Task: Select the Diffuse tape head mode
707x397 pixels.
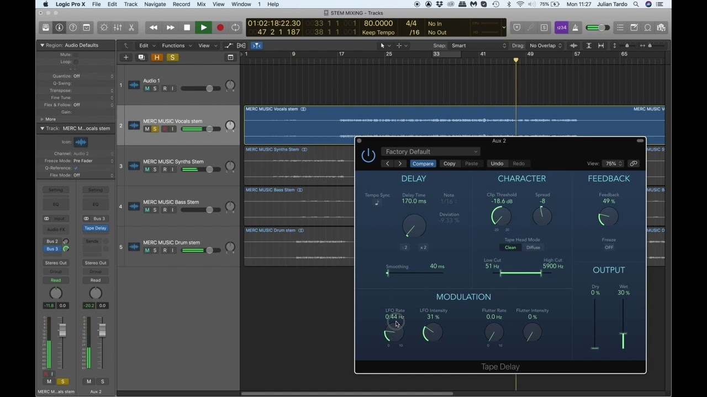Action: [533, 248]
